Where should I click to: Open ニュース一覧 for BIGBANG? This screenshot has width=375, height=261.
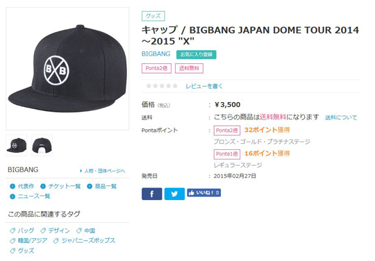30,196
